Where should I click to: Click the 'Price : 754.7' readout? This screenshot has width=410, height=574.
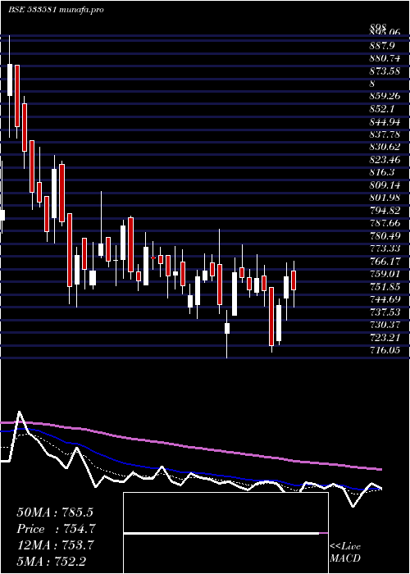(x=57, y=529)
